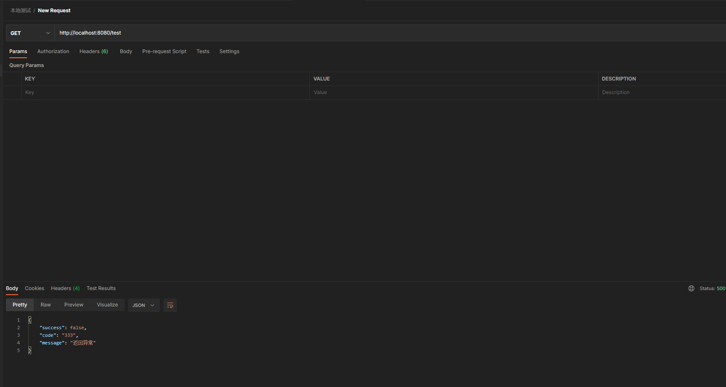Click the "code": "333" line in response
The width and height of the screenshot is (726, 387).
click(59, 335)
